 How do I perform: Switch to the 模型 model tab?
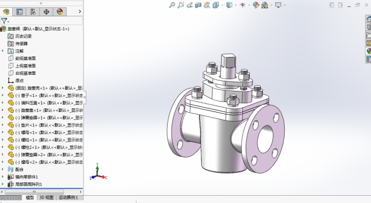pos(30,197)
